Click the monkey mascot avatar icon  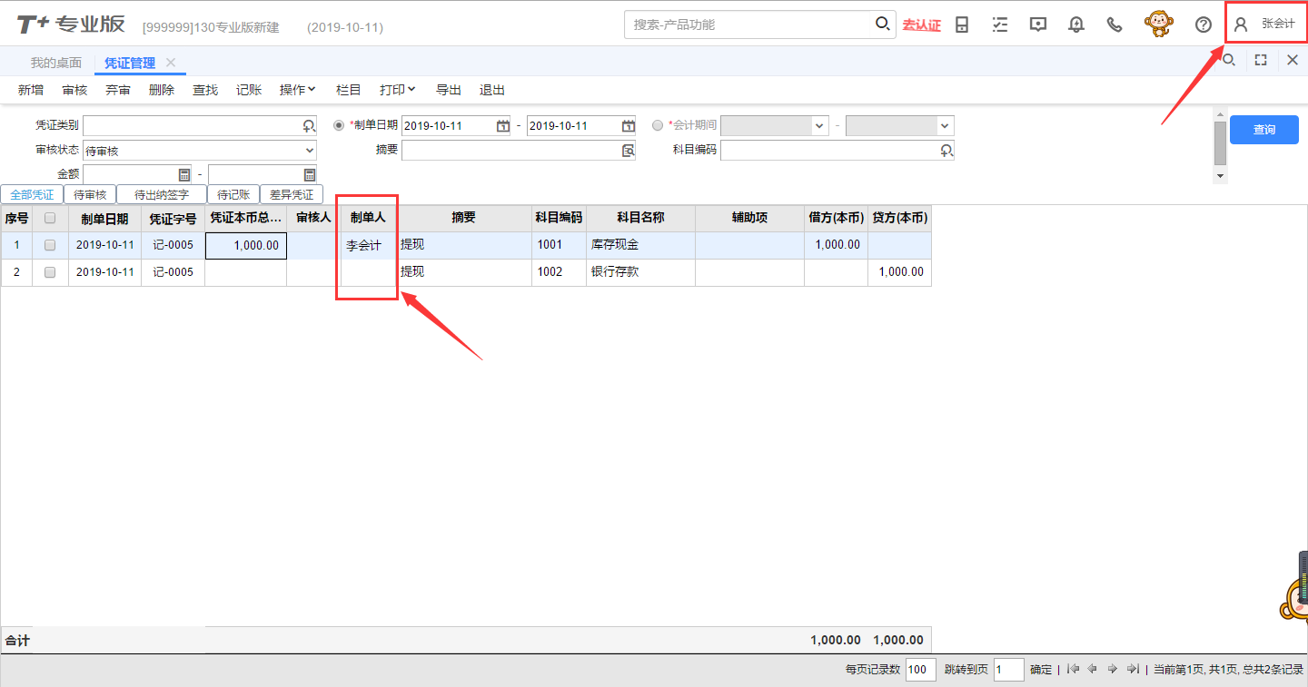click(1158, 24)
